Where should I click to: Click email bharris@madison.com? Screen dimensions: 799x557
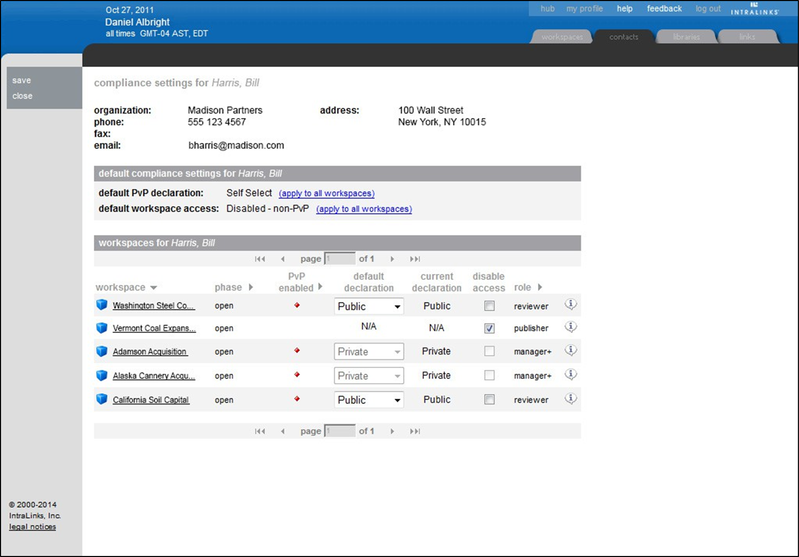click(x=236, y=145)
